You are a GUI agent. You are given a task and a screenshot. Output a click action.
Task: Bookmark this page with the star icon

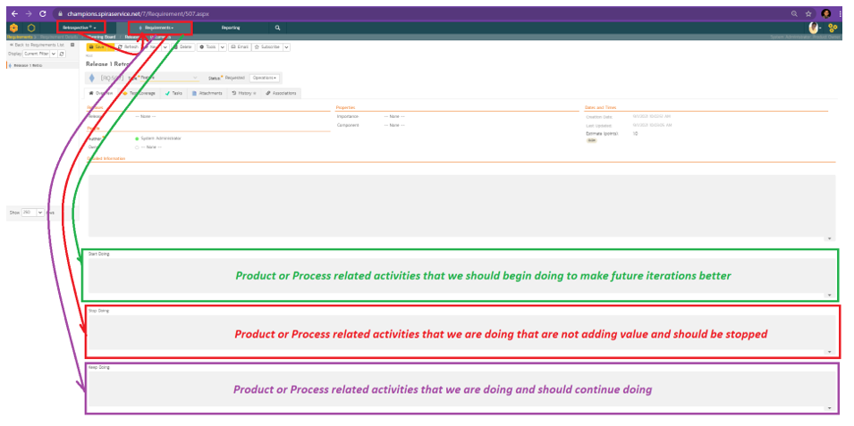tap(808, 14)
